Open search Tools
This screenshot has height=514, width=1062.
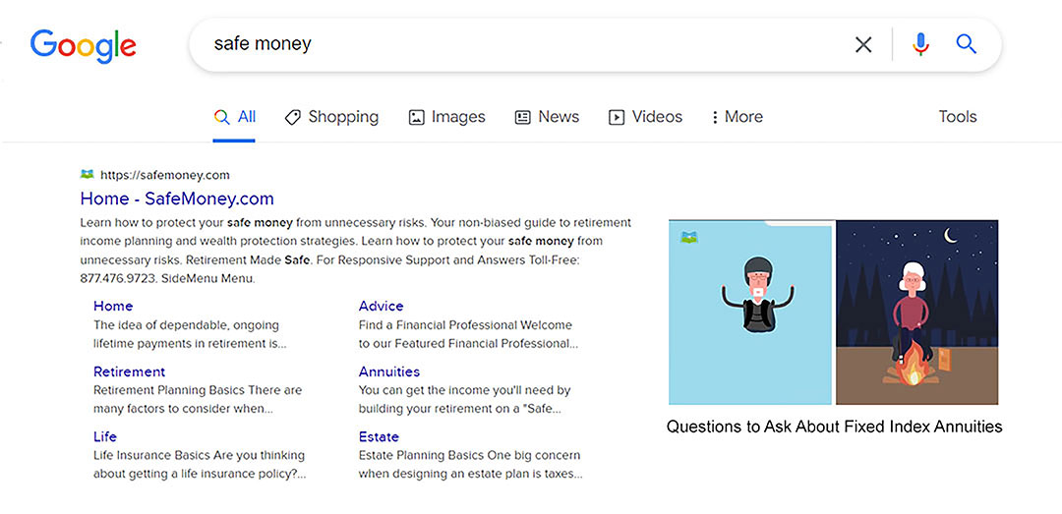pos(958,117)
